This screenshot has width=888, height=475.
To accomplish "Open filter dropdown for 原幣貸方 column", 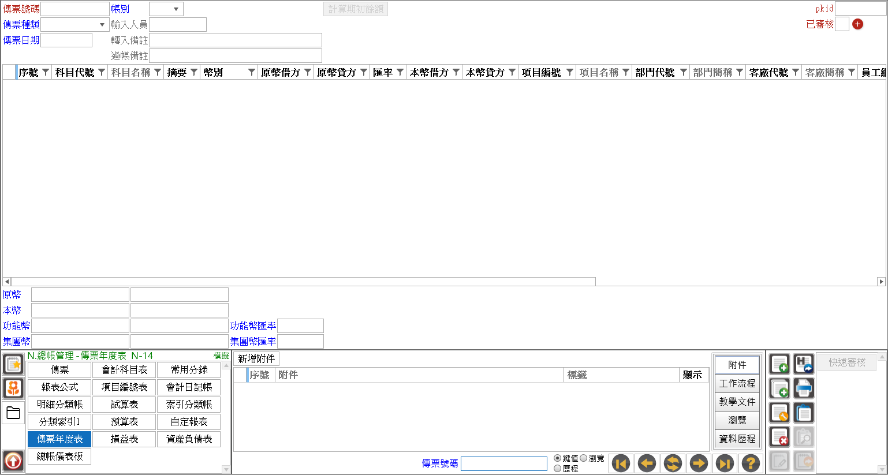I will pos(364,72).
